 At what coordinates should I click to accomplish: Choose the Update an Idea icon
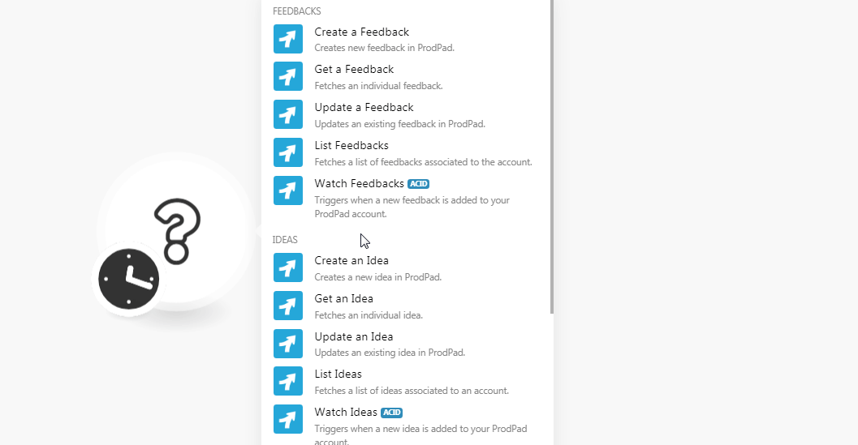pyautogui.click(x=288, y=344)
